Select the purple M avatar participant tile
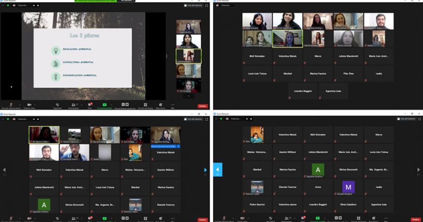 click(348, 187)
